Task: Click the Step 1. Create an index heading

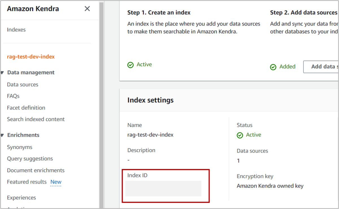Action: 159,12
